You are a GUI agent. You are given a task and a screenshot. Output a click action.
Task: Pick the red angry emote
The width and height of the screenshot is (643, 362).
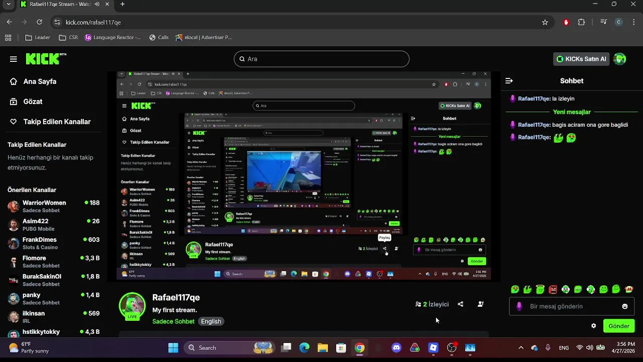click(553, 289)
